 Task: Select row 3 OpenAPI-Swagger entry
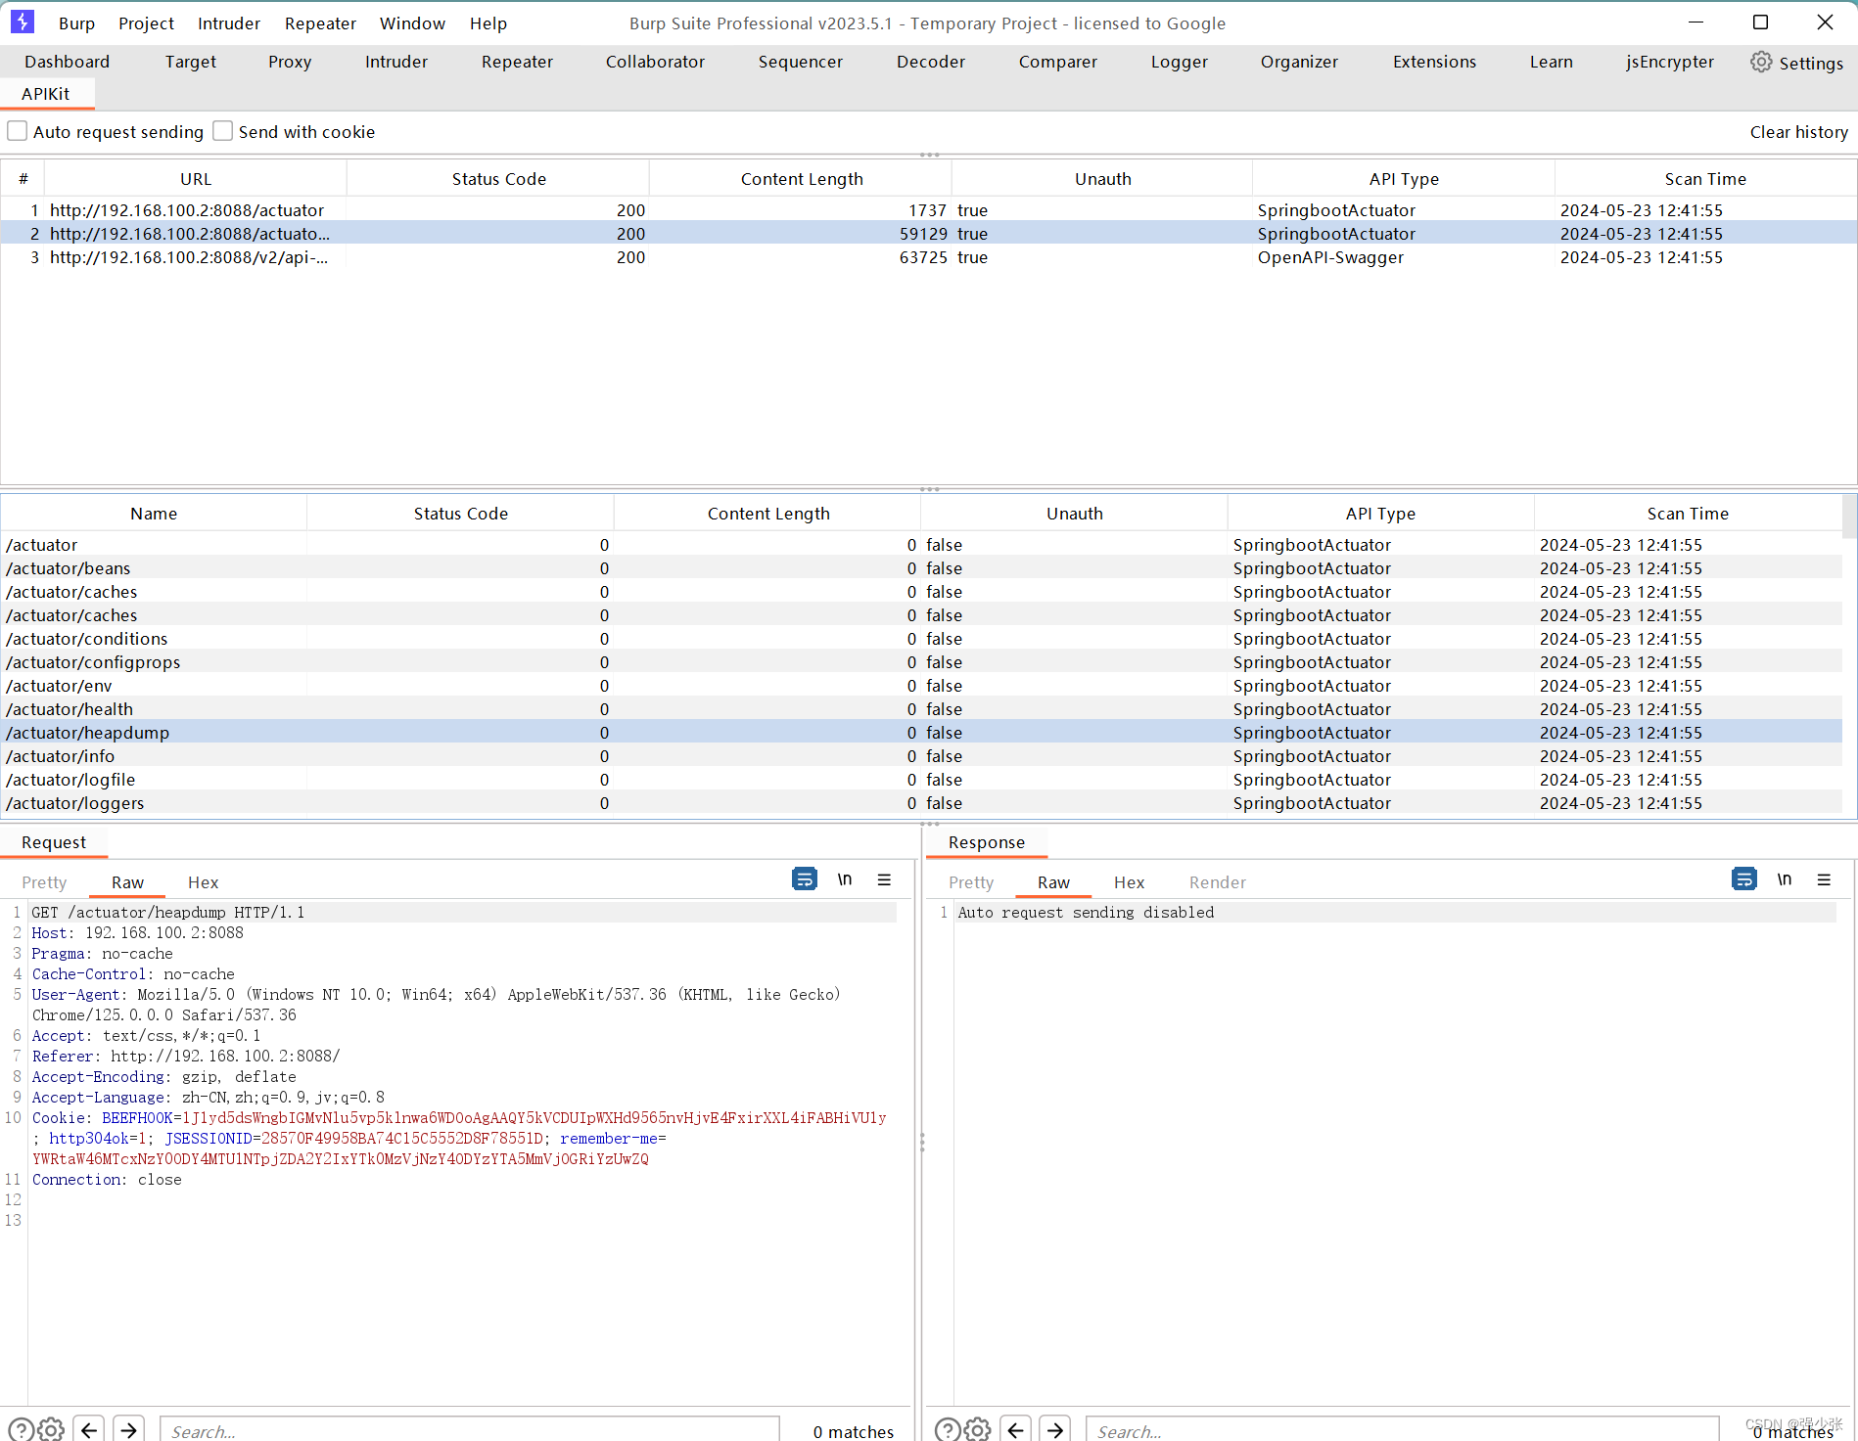[928, 257]
